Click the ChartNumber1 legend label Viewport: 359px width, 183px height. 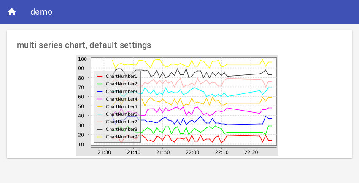tap(121, 76)
